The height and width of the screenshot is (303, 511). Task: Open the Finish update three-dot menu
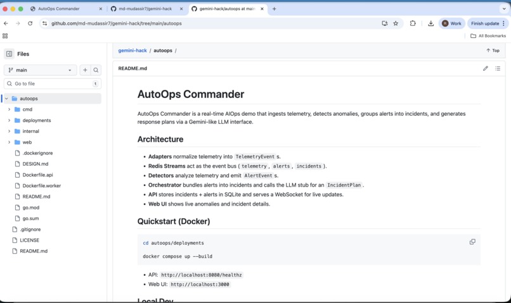(x=503, y=23)
